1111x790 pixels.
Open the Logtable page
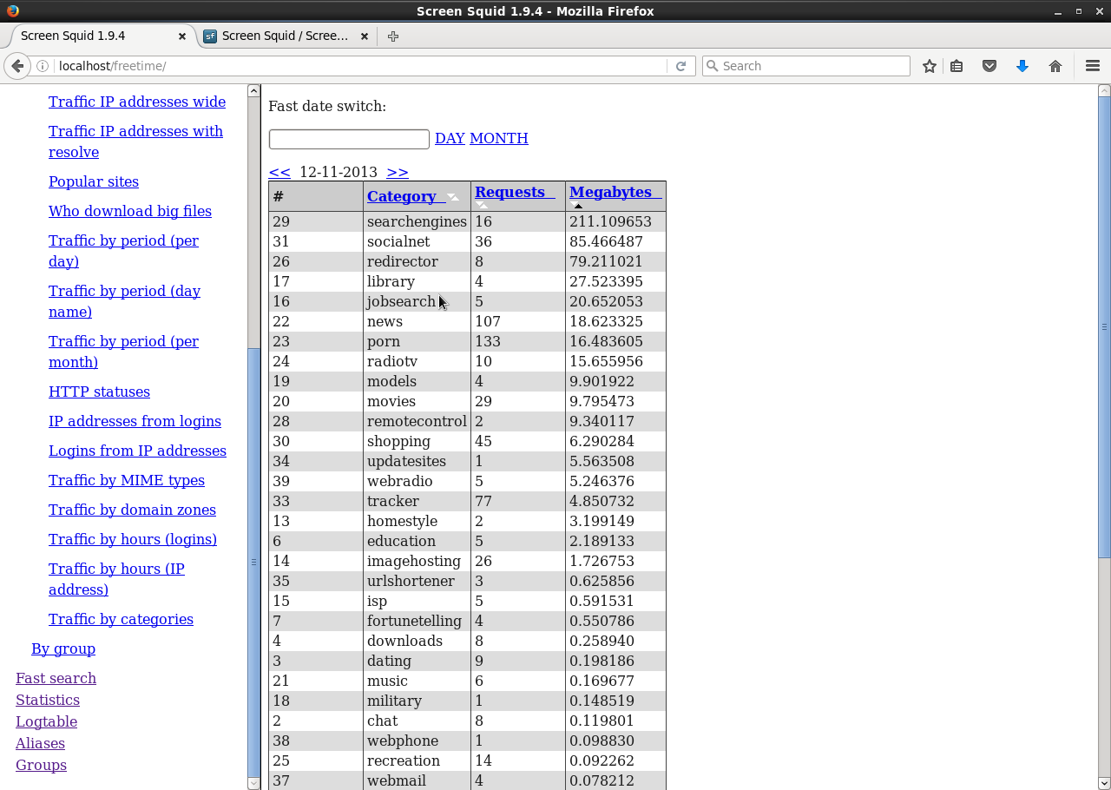point(46,721)
